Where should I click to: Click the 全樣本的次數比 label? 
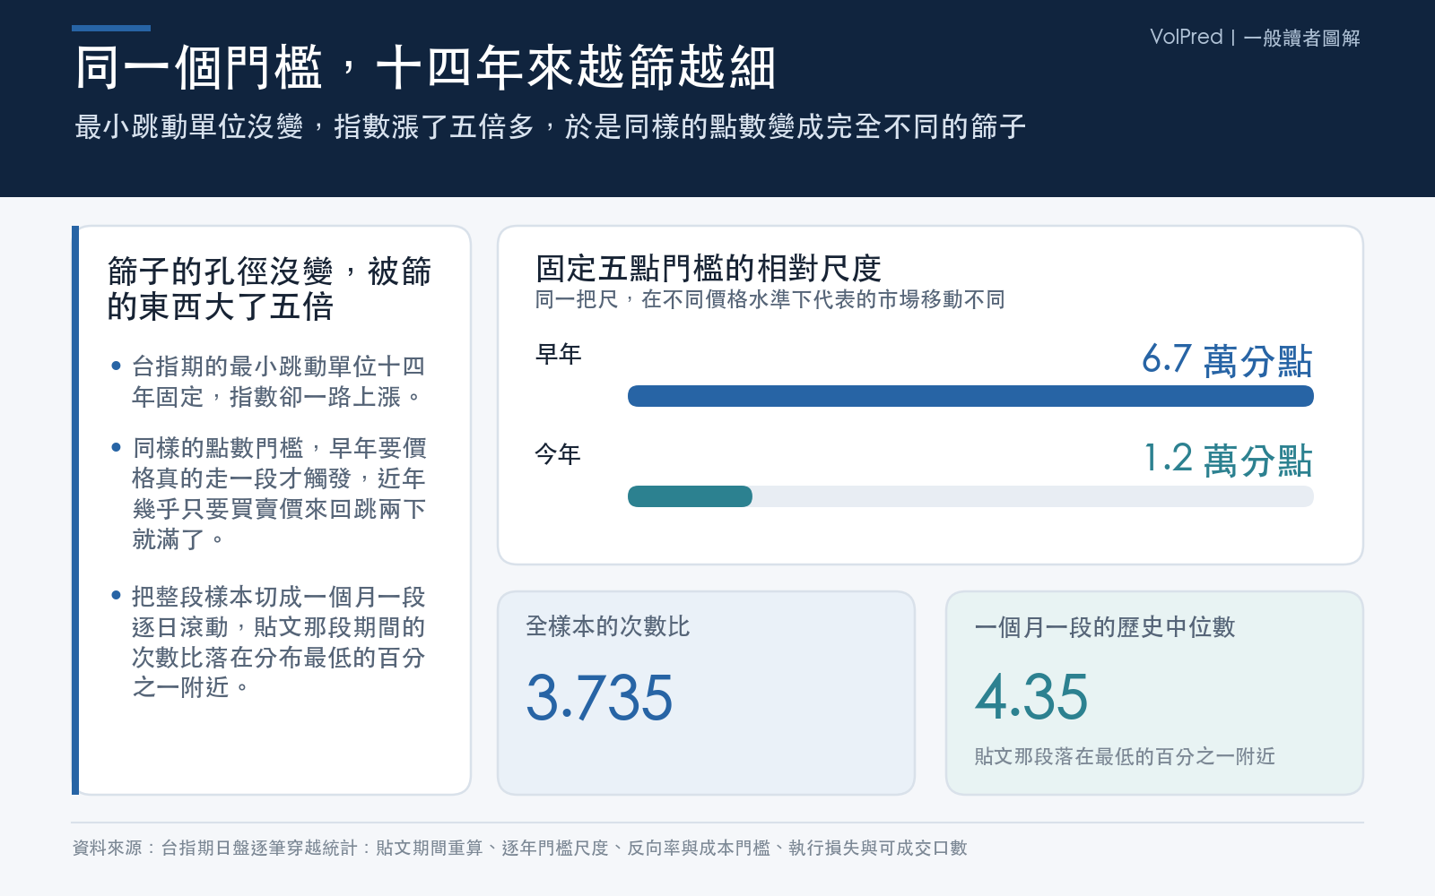607,626
